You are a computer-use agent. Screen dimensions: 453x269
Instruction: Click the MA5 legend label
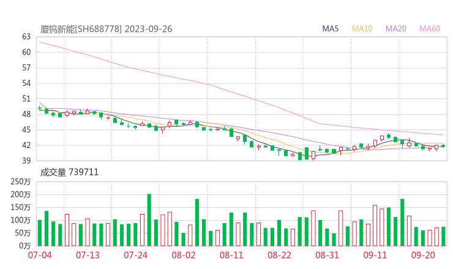(331, 29)
